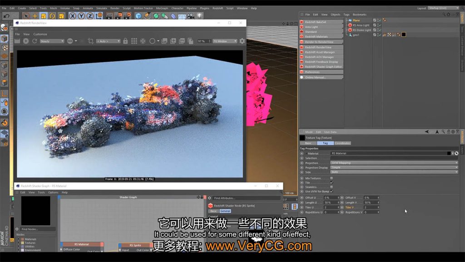The width and height of the screenshot is (465, 262).
Task: Open Tags menu in Object Manager
Action: tap(346, 15)
